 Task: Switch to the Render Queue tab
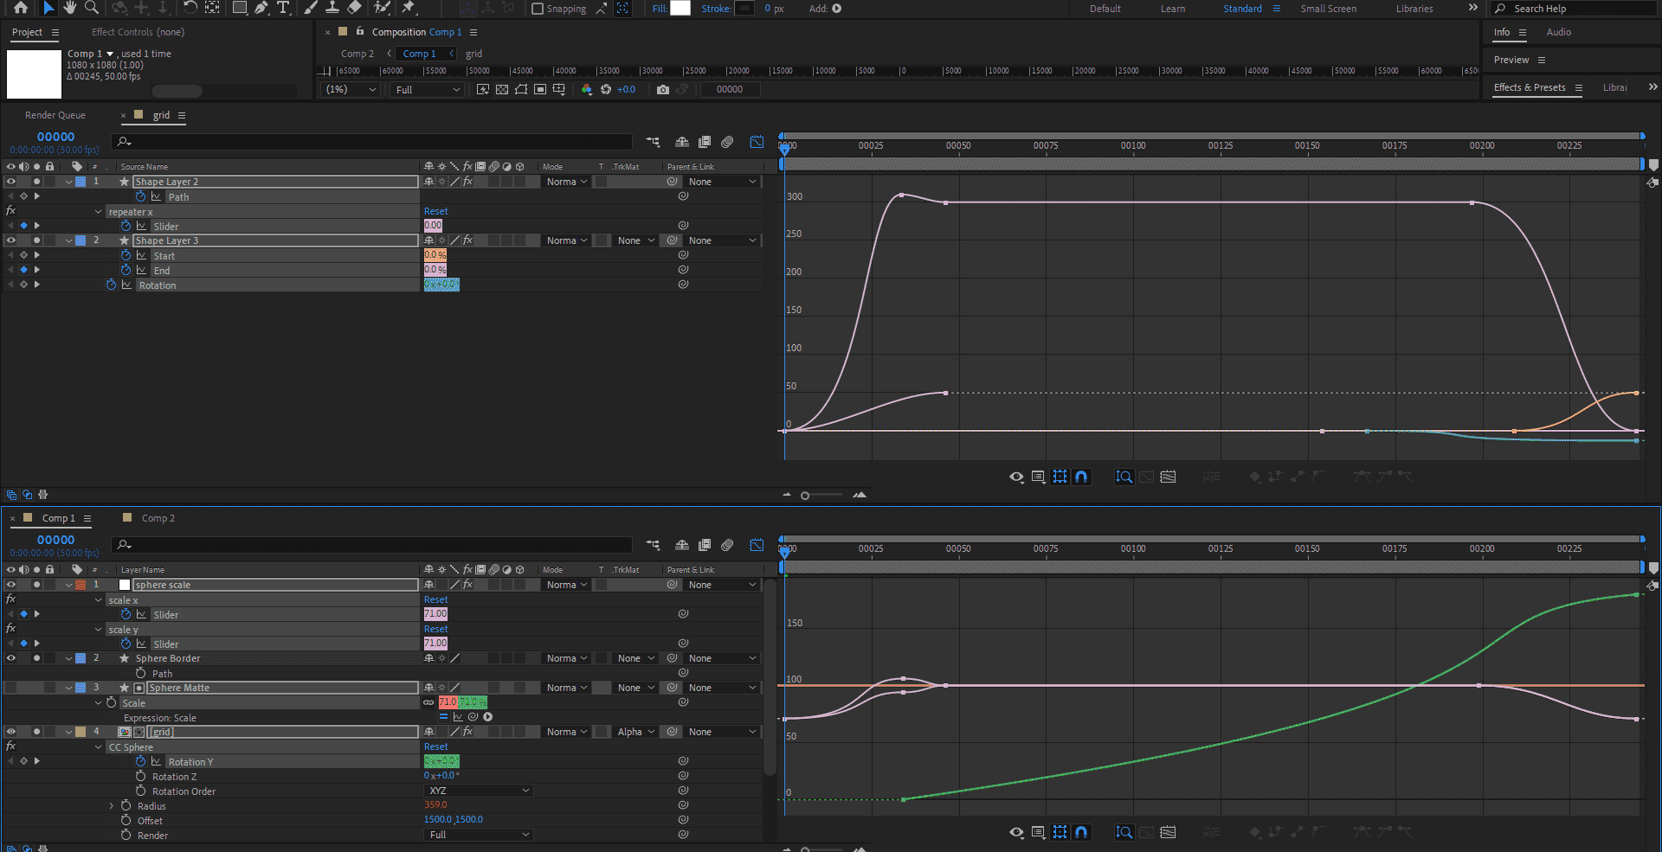click(x=55, y=115)
